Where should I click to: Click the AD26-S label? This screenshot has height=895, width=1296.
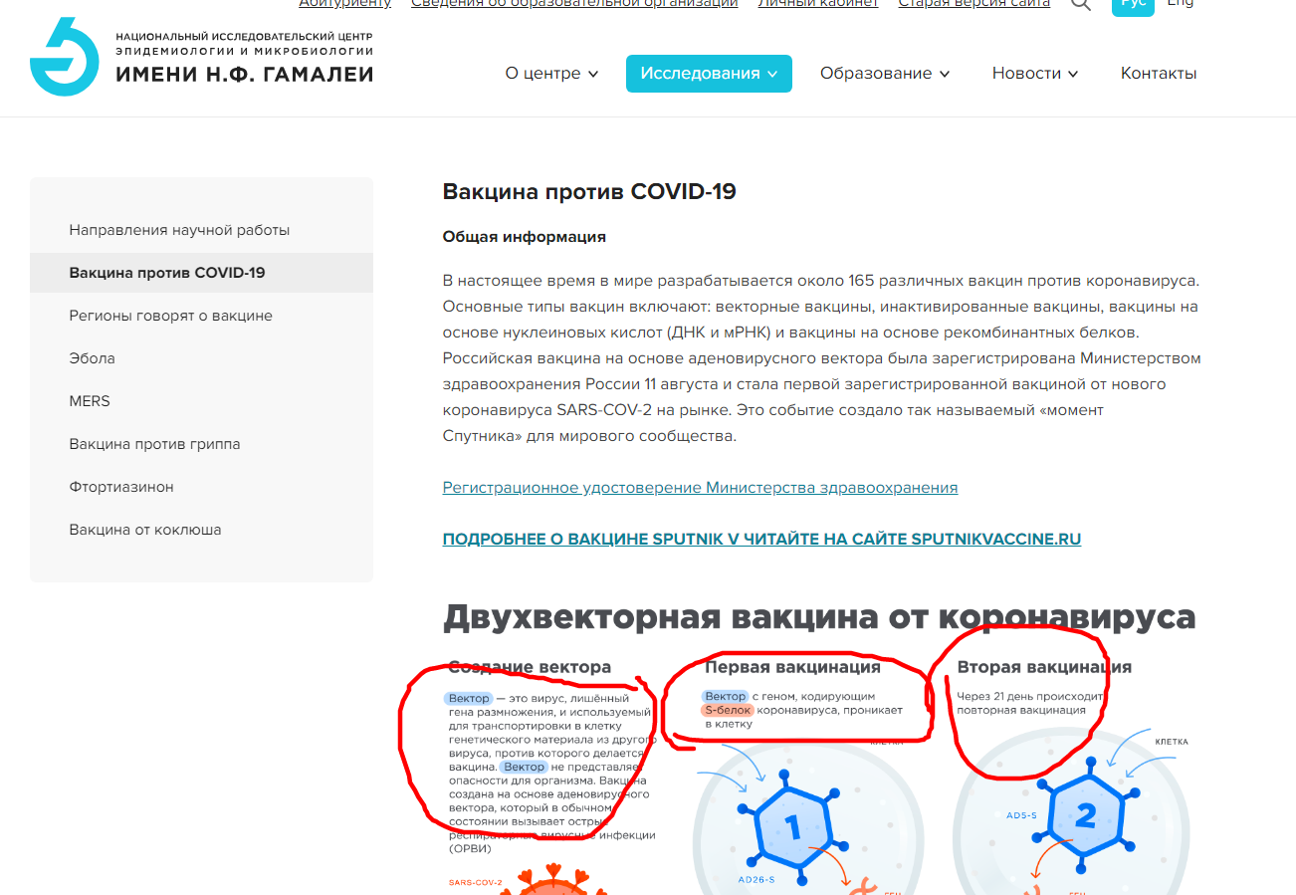click(x=757, y=881)
